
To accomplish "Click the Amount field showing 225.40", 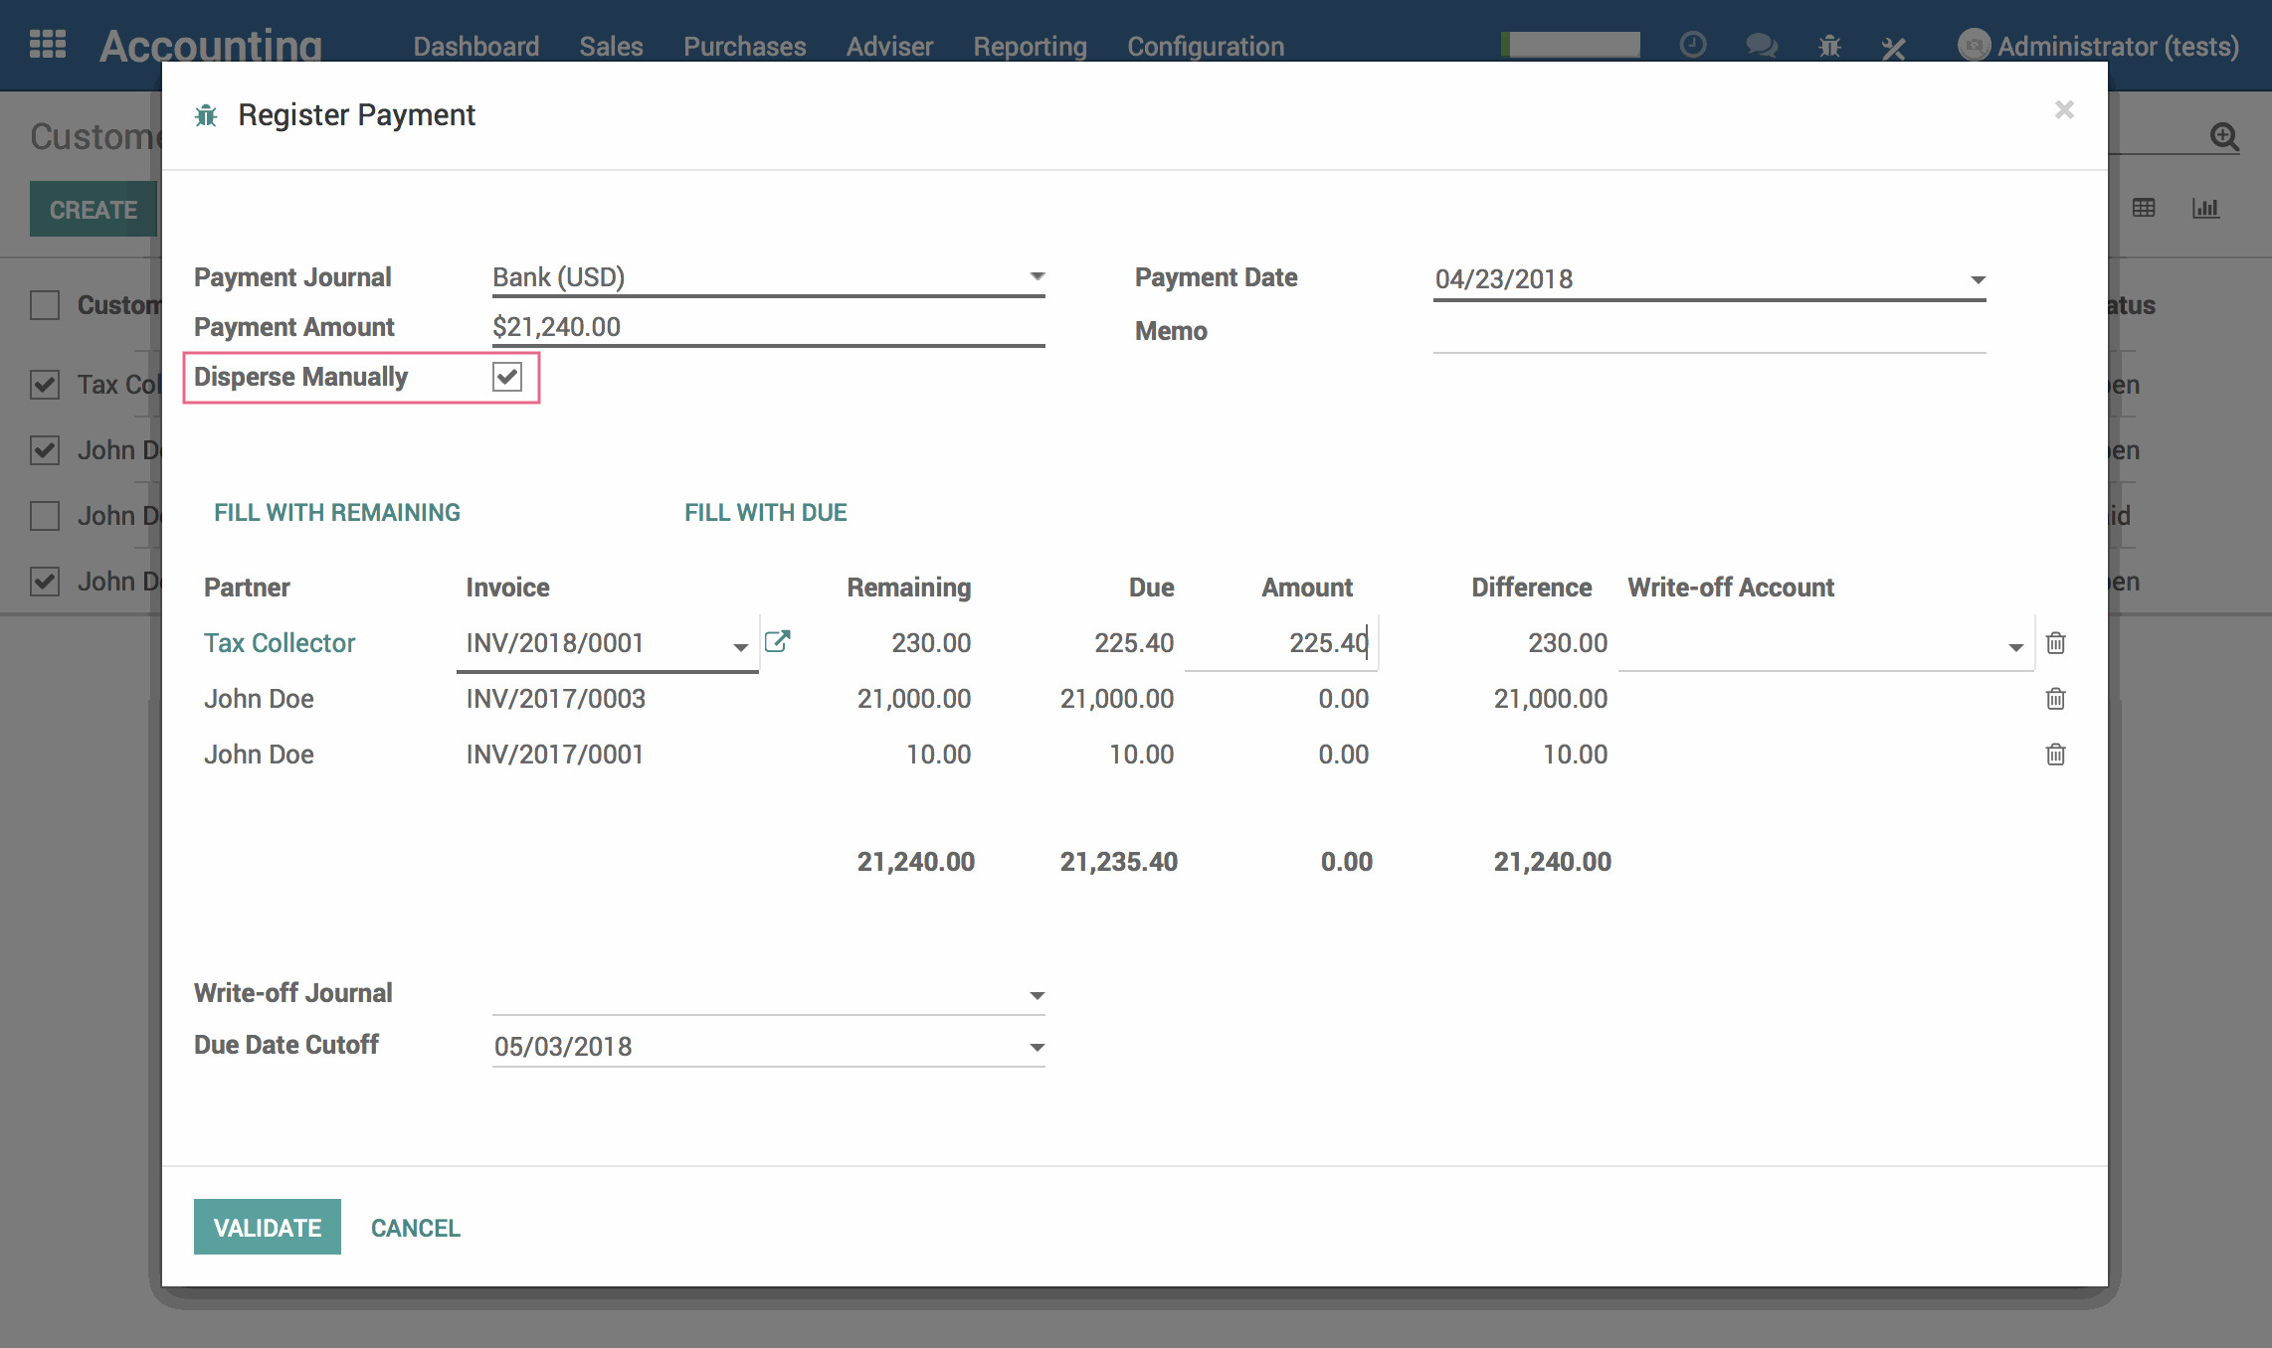I will [x=1280, y=643].
